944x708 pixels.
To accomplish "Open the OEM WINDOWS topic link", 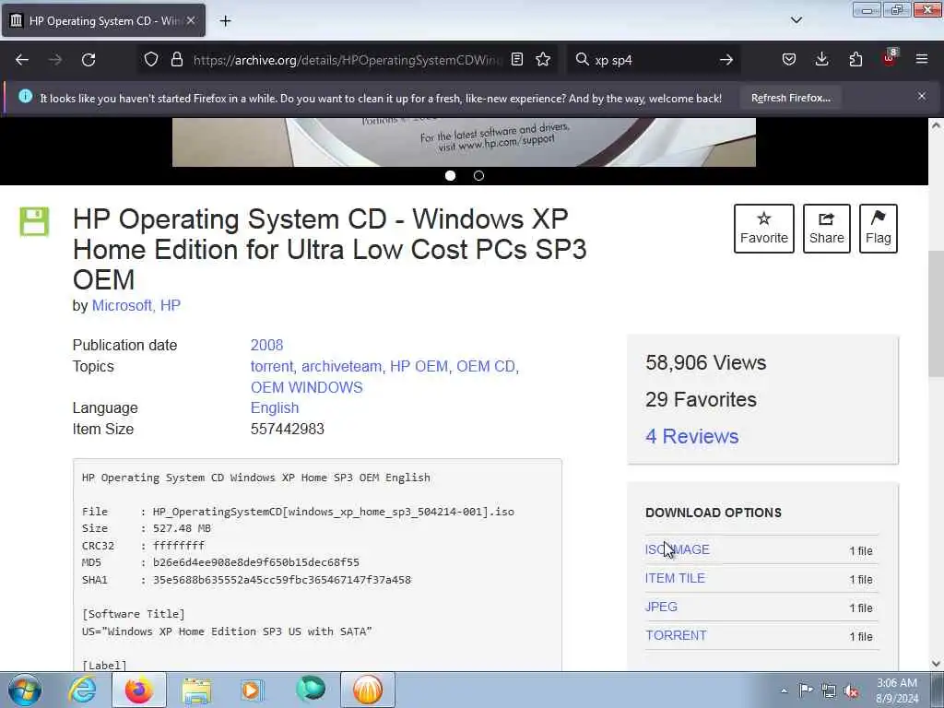I will [306, 387].
